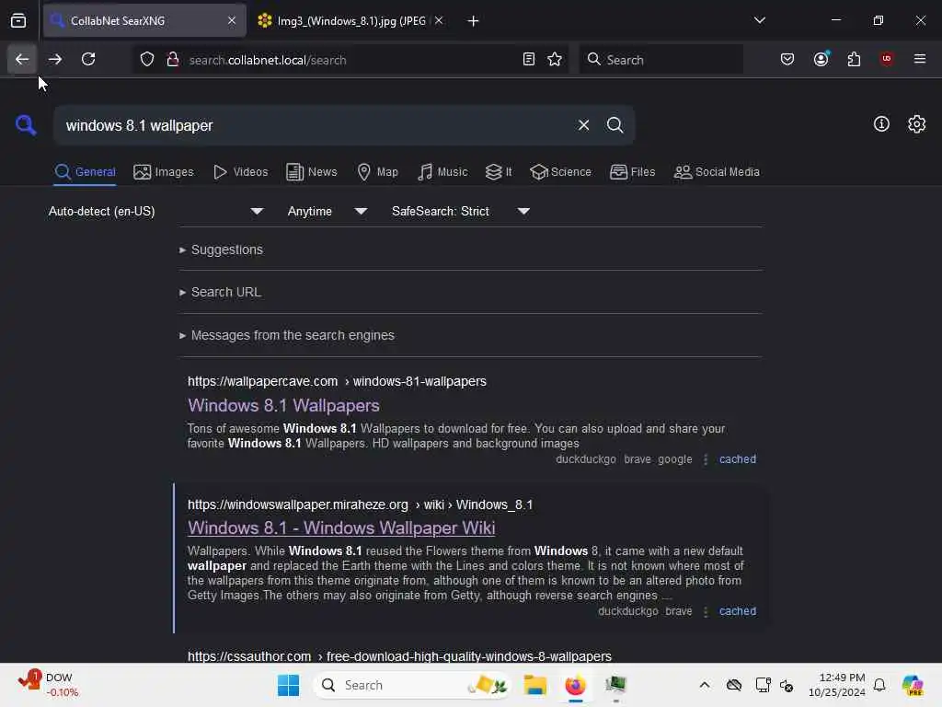Open cssauthor.com result URL
This screenshot has width=942, height=707.
(x=399, y=655)
